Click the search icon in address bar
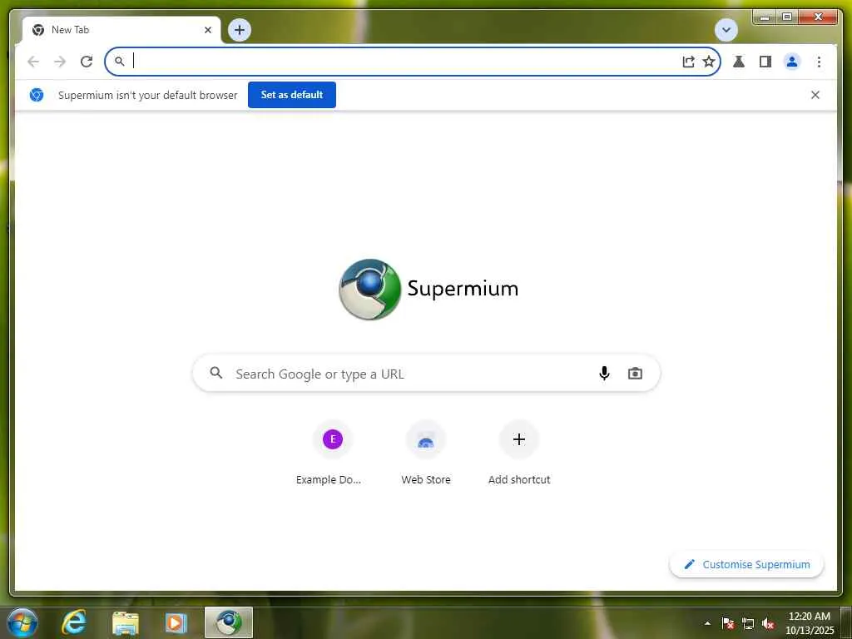This screenshot has height=639, width=852. click(120, 62)
